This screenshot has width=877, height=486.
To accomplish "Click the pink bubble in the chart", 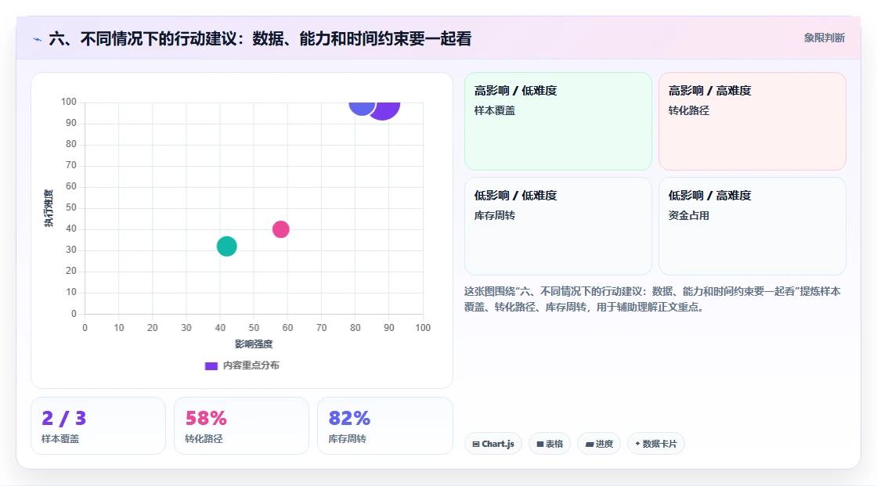I will pos(281,229).
